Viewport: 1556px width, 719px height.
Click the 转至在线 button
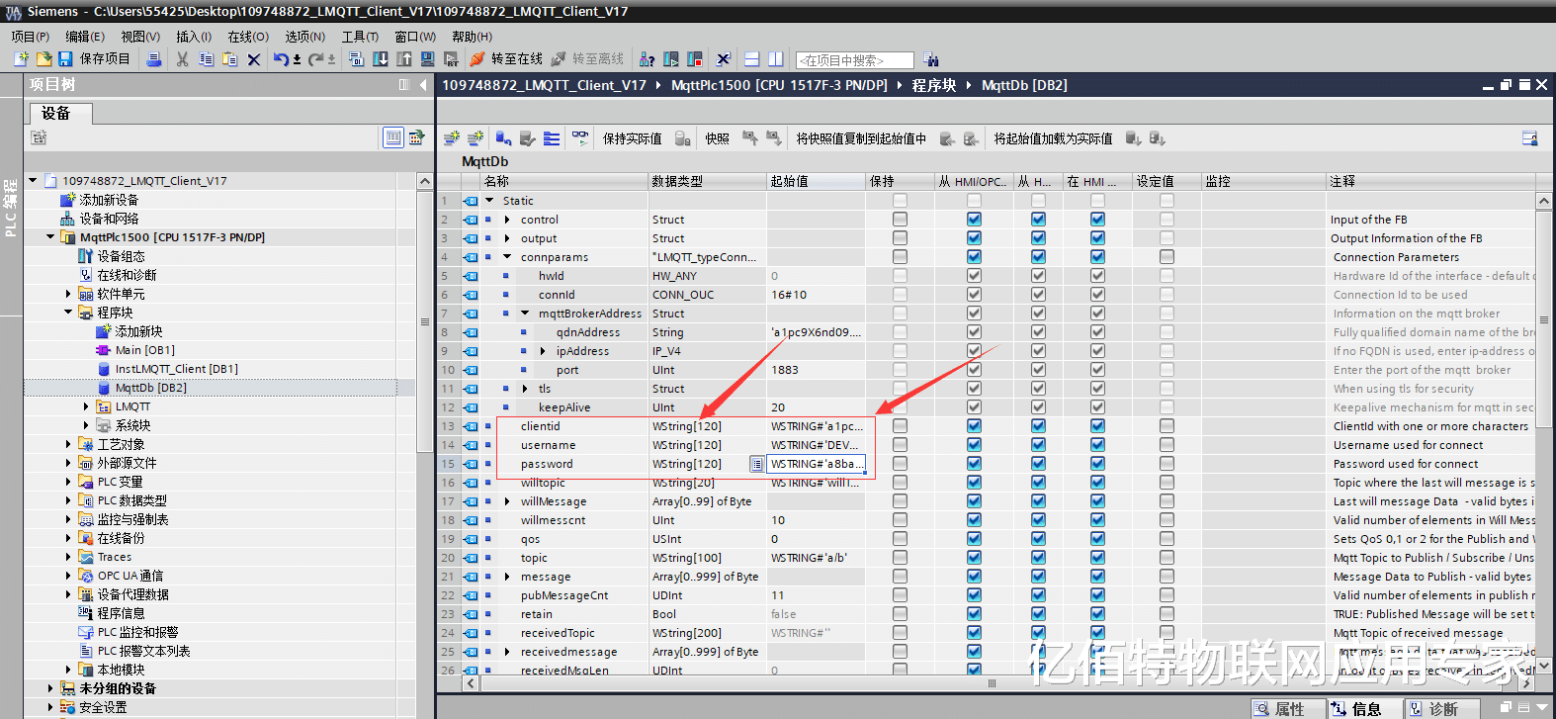tap(507, 59)
